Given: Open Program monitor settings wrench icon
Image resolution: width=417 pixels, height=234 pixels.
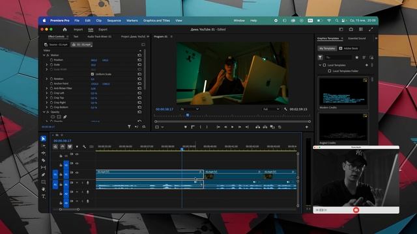Looking at the screenshot, I should pos(285,109).
